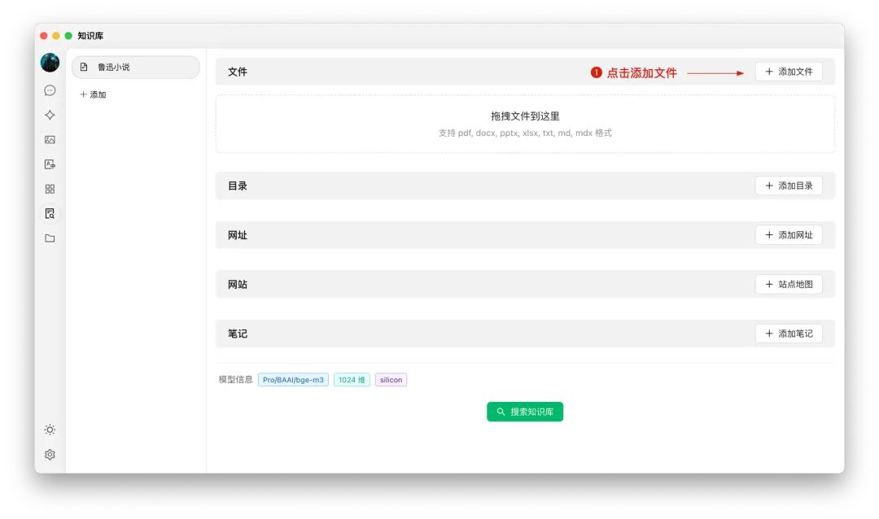Open settings via the gear icon
This screenshot has width=879, height=519.
point(50,455)
